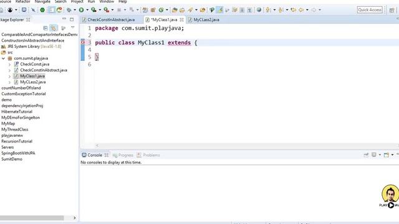This screenshot has height=224, width=399.
Task: Select the countNumberOfIsland project
Action: pos(21,88)
